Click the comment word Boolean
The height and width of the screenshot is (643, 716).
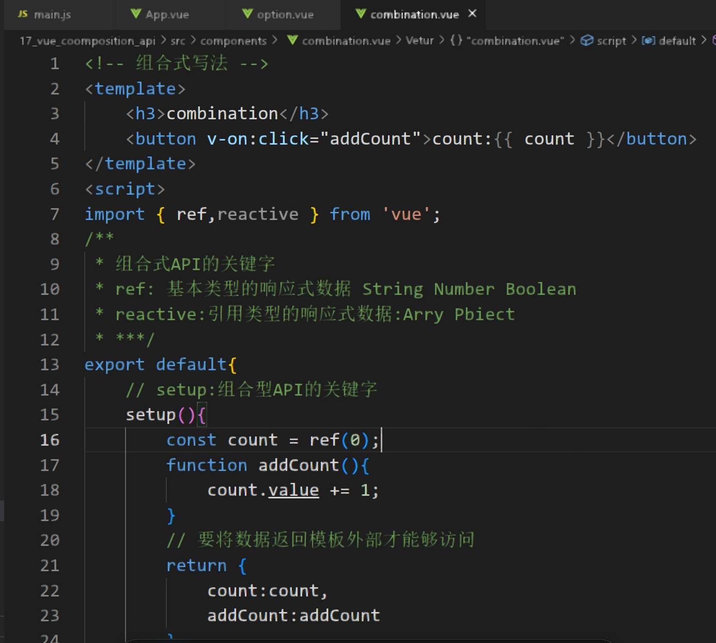(x=541, y=289)
